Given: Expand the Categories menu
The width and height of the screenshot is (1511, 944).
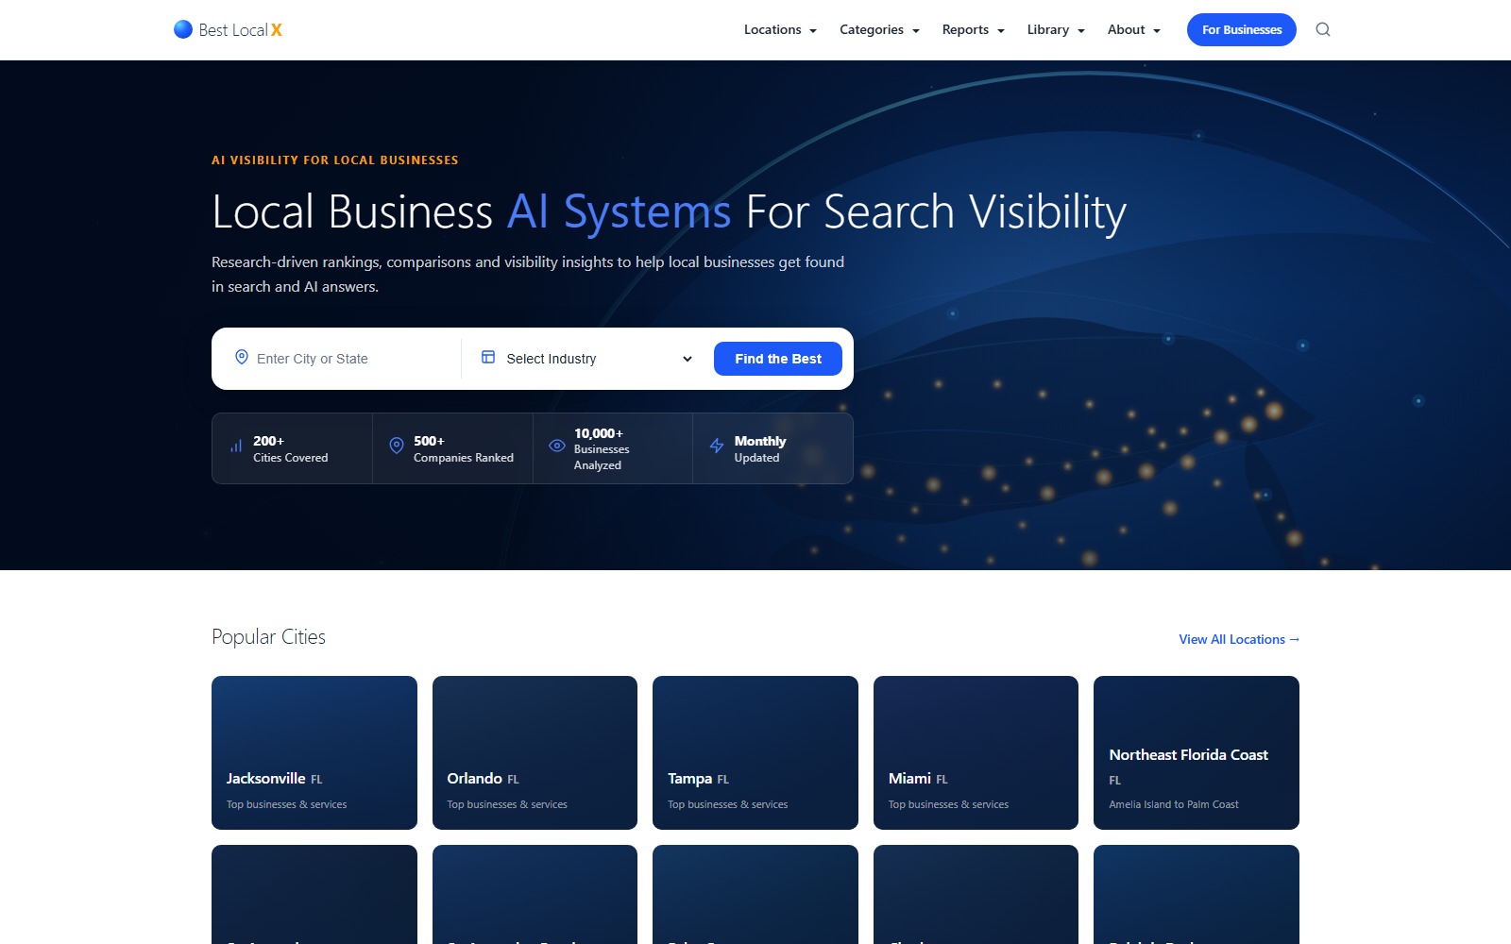Looking at the screenshot, I should [879, 30].
